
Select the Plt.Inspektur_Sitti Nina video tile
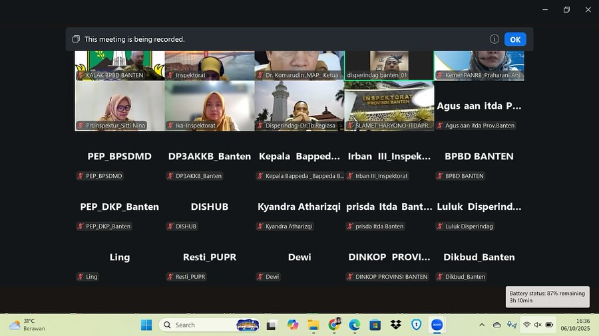pyautogui.click(x=120, y=106)
